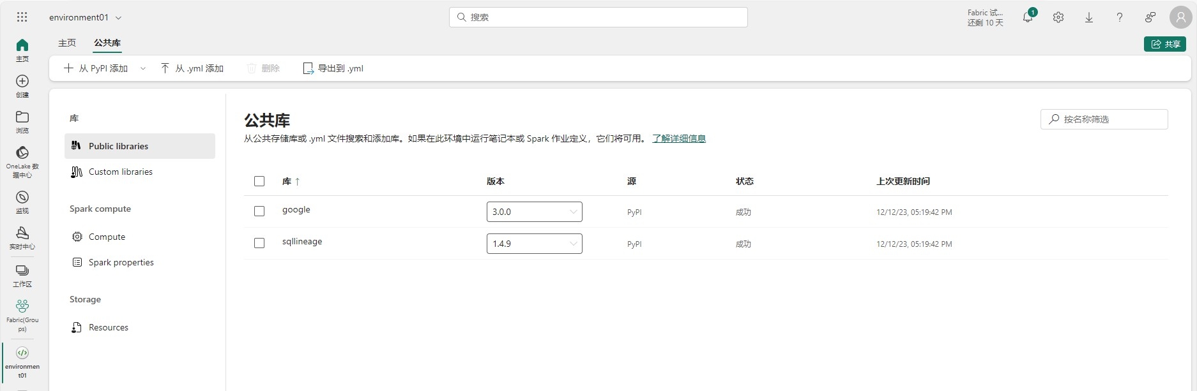Click 导出到 .yml in toolbar

pyautogui.click(x=333, y=68)
